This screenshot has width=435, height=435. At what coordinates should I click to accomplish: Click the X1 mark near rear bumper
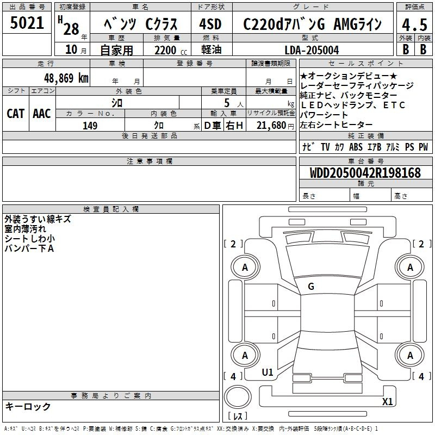[x=388, y=402]
